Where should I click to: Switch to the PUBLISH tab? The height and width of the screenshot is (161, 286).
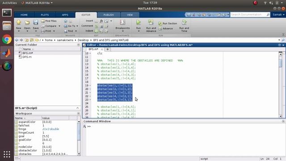(109, 15)
